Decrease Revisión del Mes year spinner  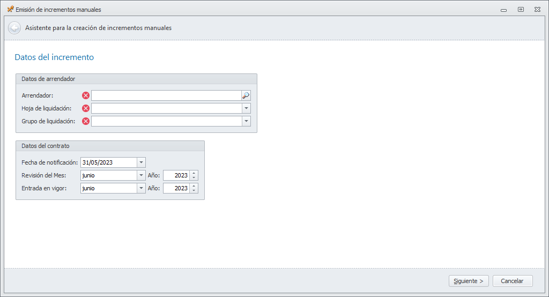194,177
